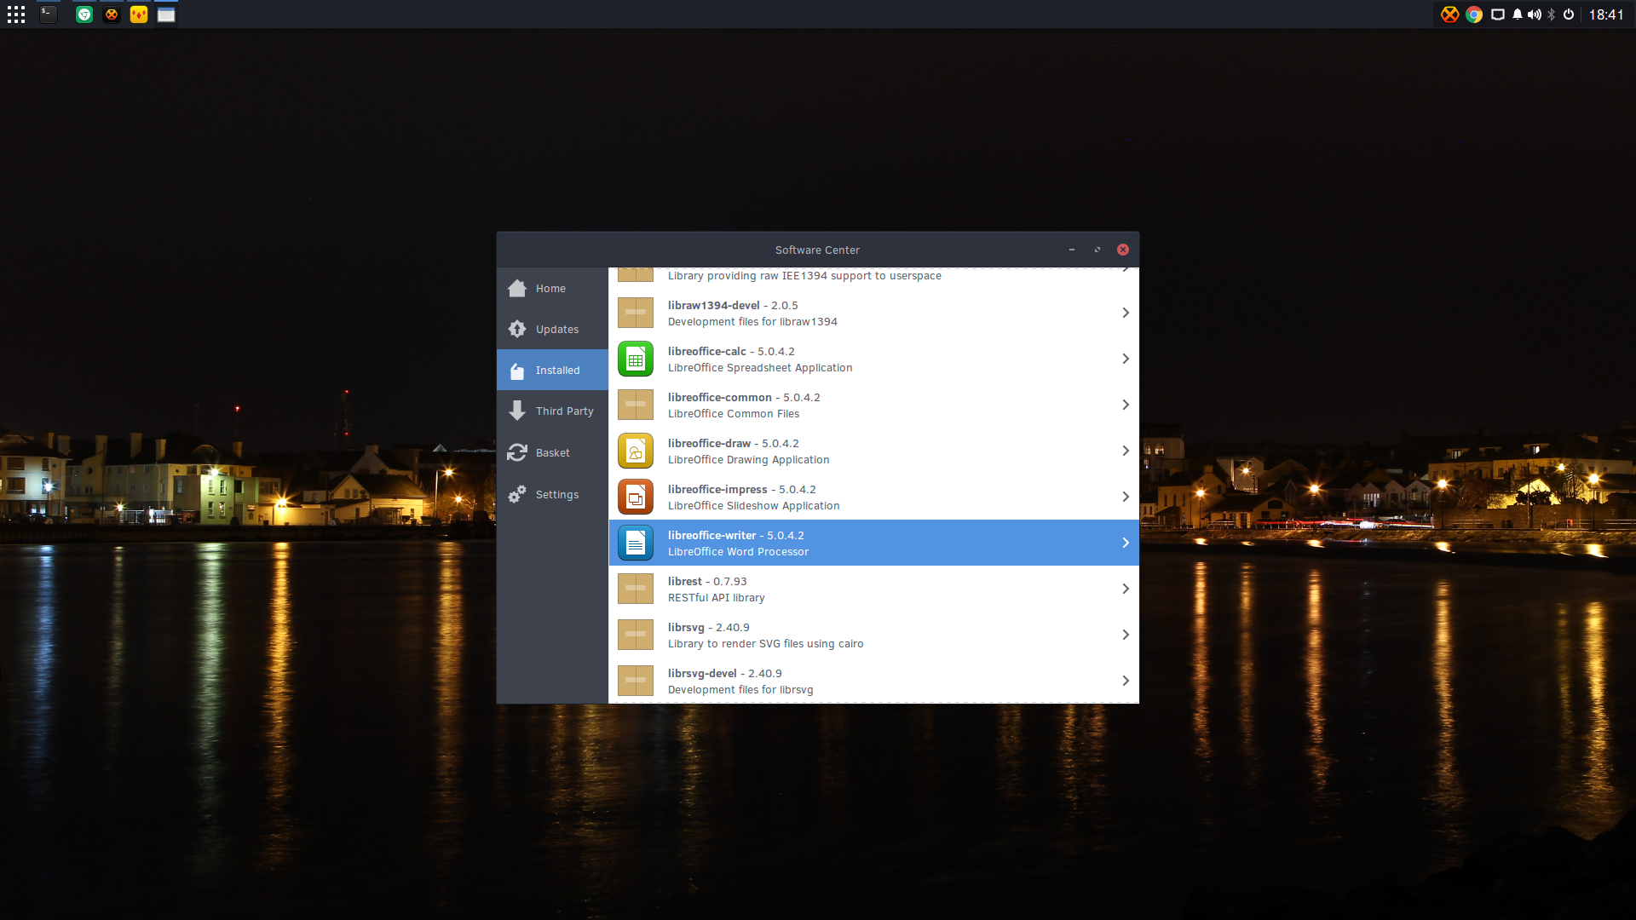The image size is (1636, 920).
Task: Click the Home house icon
Action: (x=517, y=288)
